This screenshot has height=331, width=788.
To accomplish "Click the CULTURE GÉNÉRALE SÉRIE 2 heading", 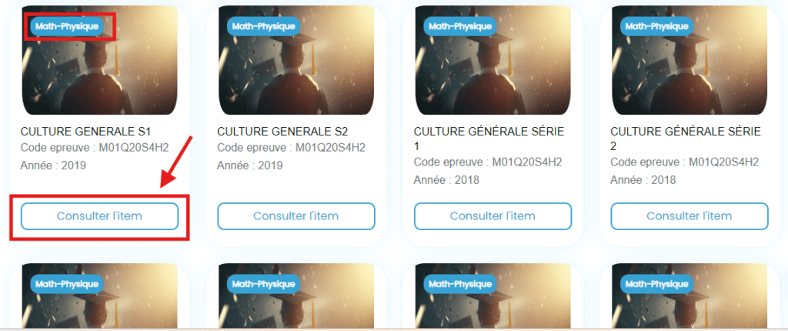I will point(685,139).
